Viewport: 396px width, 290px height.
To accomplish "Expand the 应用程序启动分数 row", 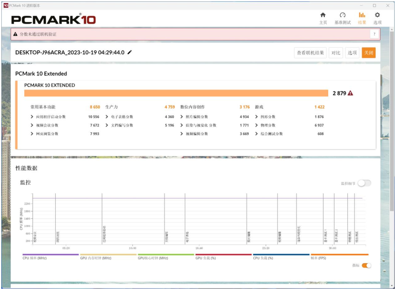I will [32, 117].
